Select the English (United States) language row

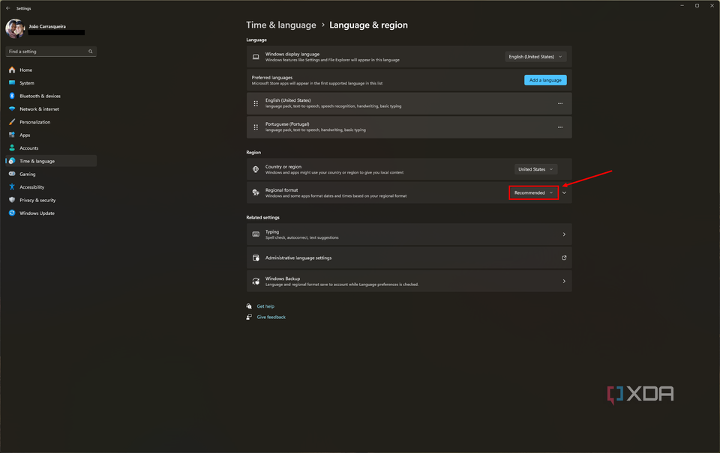[x=409, y=103]
